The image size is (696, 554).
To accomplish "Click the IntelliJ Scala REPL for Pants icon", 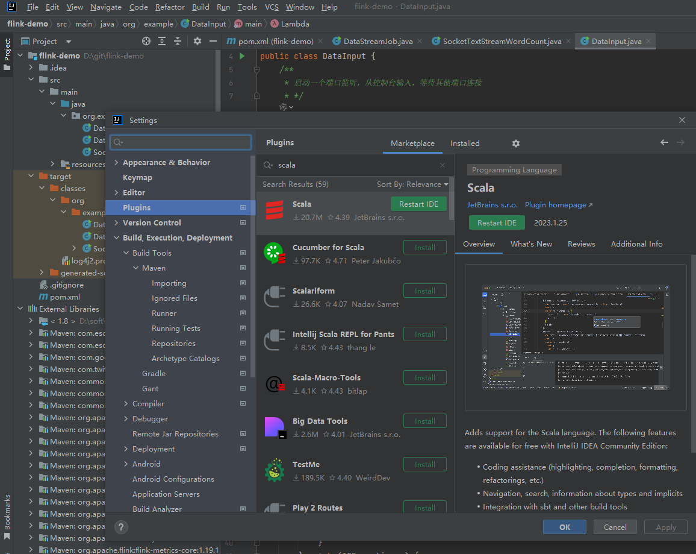I will (x=275, y=341).
